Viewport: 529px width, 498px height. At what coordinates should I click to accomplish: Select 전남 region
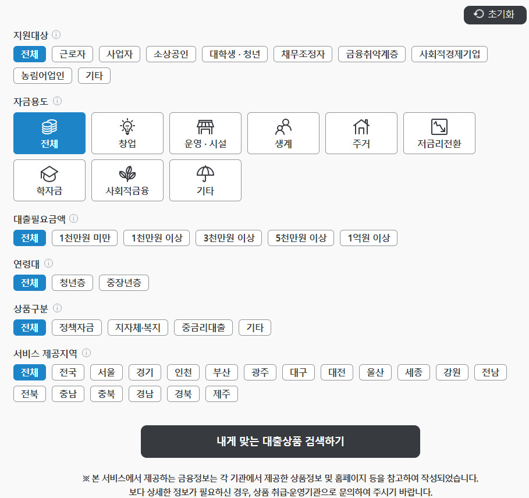491,372
